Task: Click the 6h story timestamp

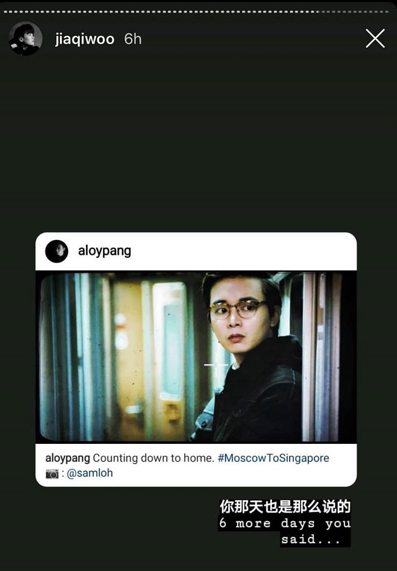Action: click(133, 39)
